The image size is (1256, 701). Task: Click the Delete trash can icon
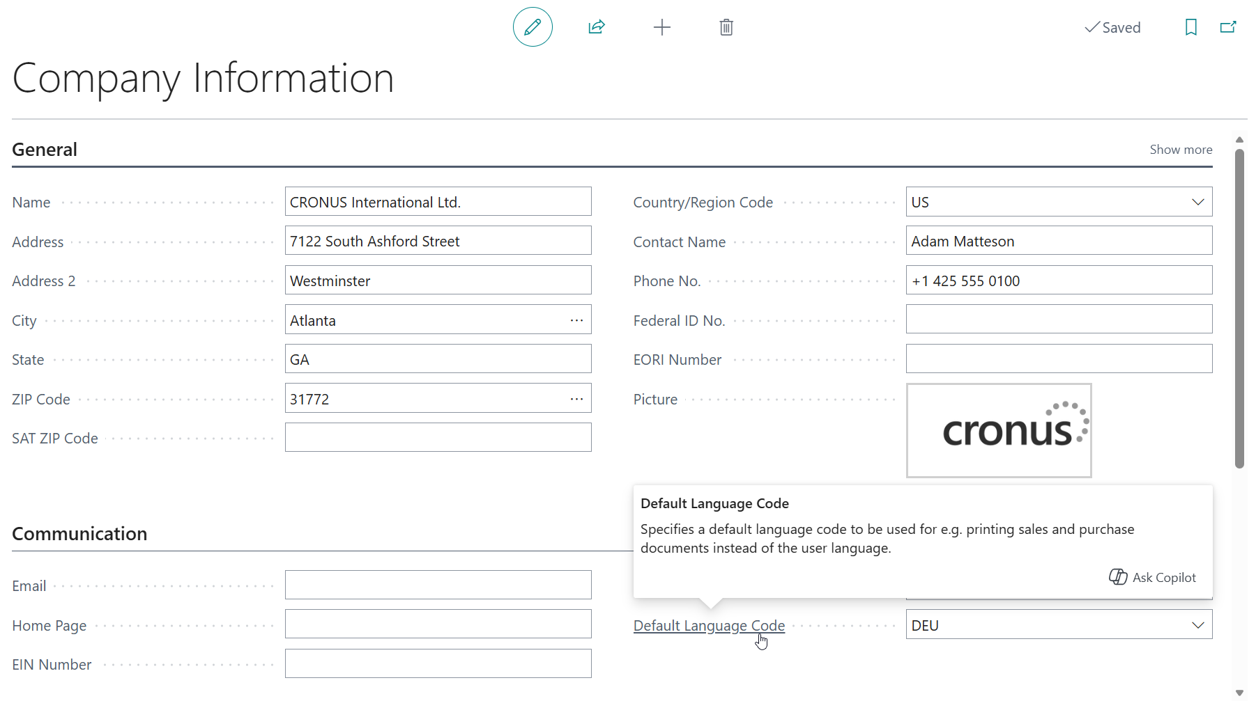point(726,27)
